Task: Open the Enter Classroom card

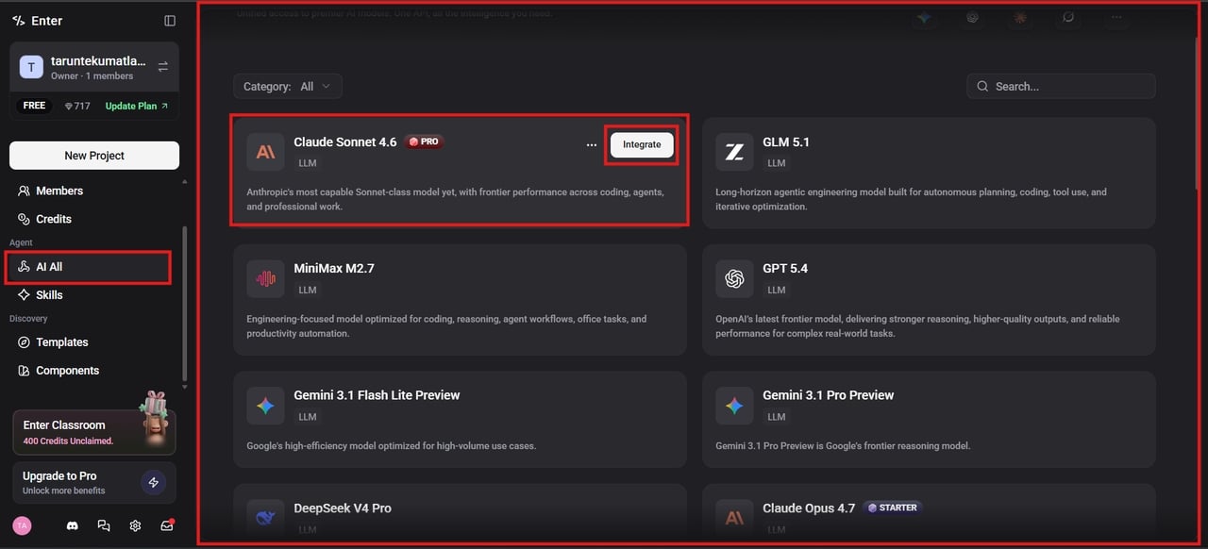Action: click(94, 432)
